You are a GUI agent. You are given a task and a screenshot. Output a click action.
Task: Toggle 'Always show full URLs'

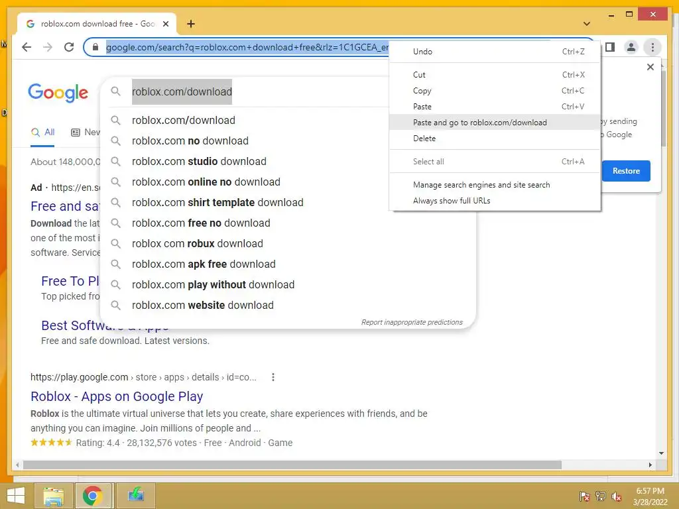coord(495,201)
